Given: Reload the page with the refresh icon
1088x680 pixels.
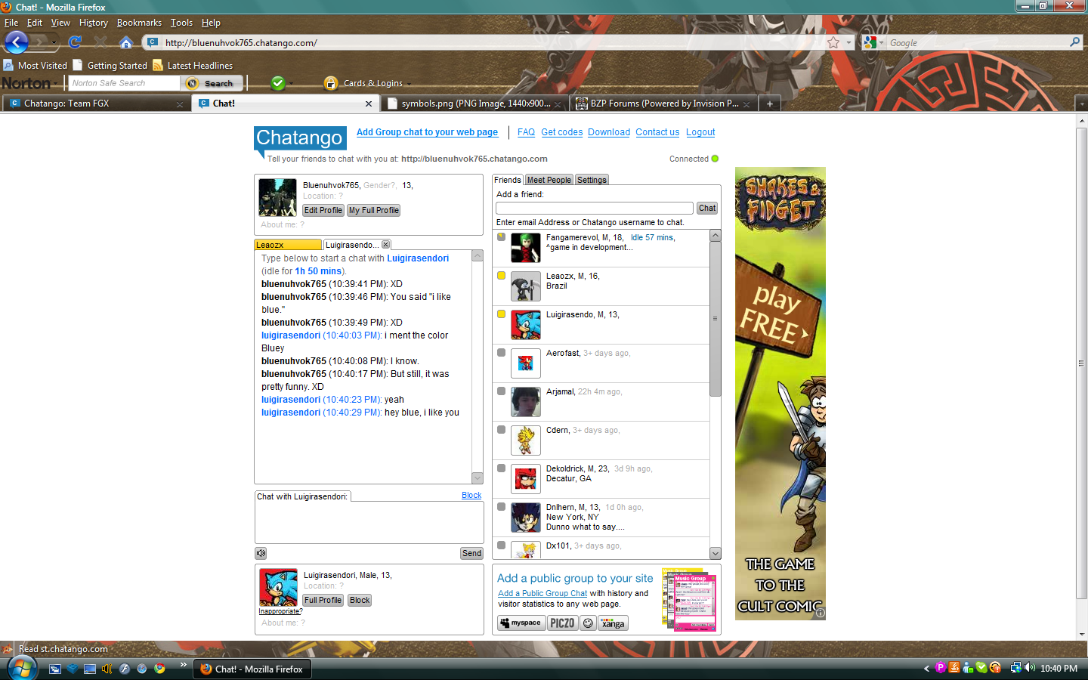Looking at the screenshot, I should coord(75,42).
